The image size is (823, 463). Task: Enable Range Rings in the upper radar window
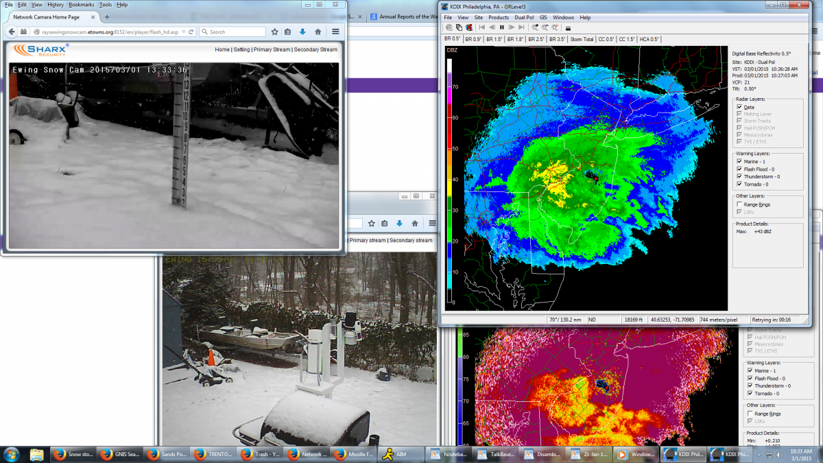pyautogui.click(x=739, y=204)
